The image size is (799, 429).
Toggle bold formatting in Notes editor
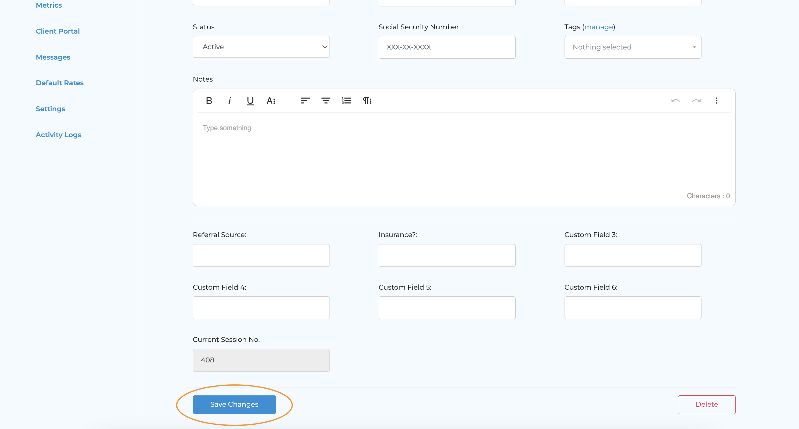coord(209,101)
